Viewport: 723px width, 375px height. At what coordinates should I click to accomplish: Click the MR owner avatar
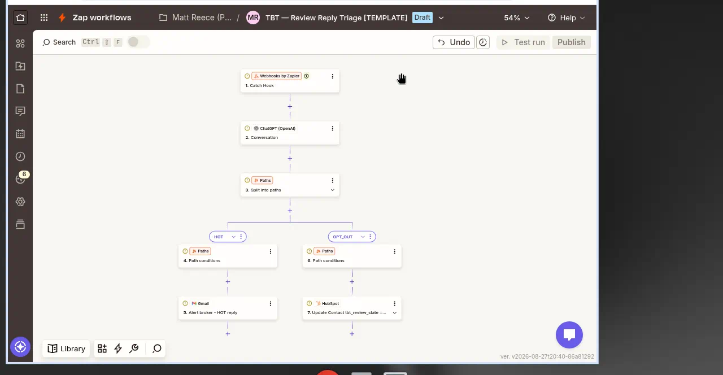click(253, 18)
